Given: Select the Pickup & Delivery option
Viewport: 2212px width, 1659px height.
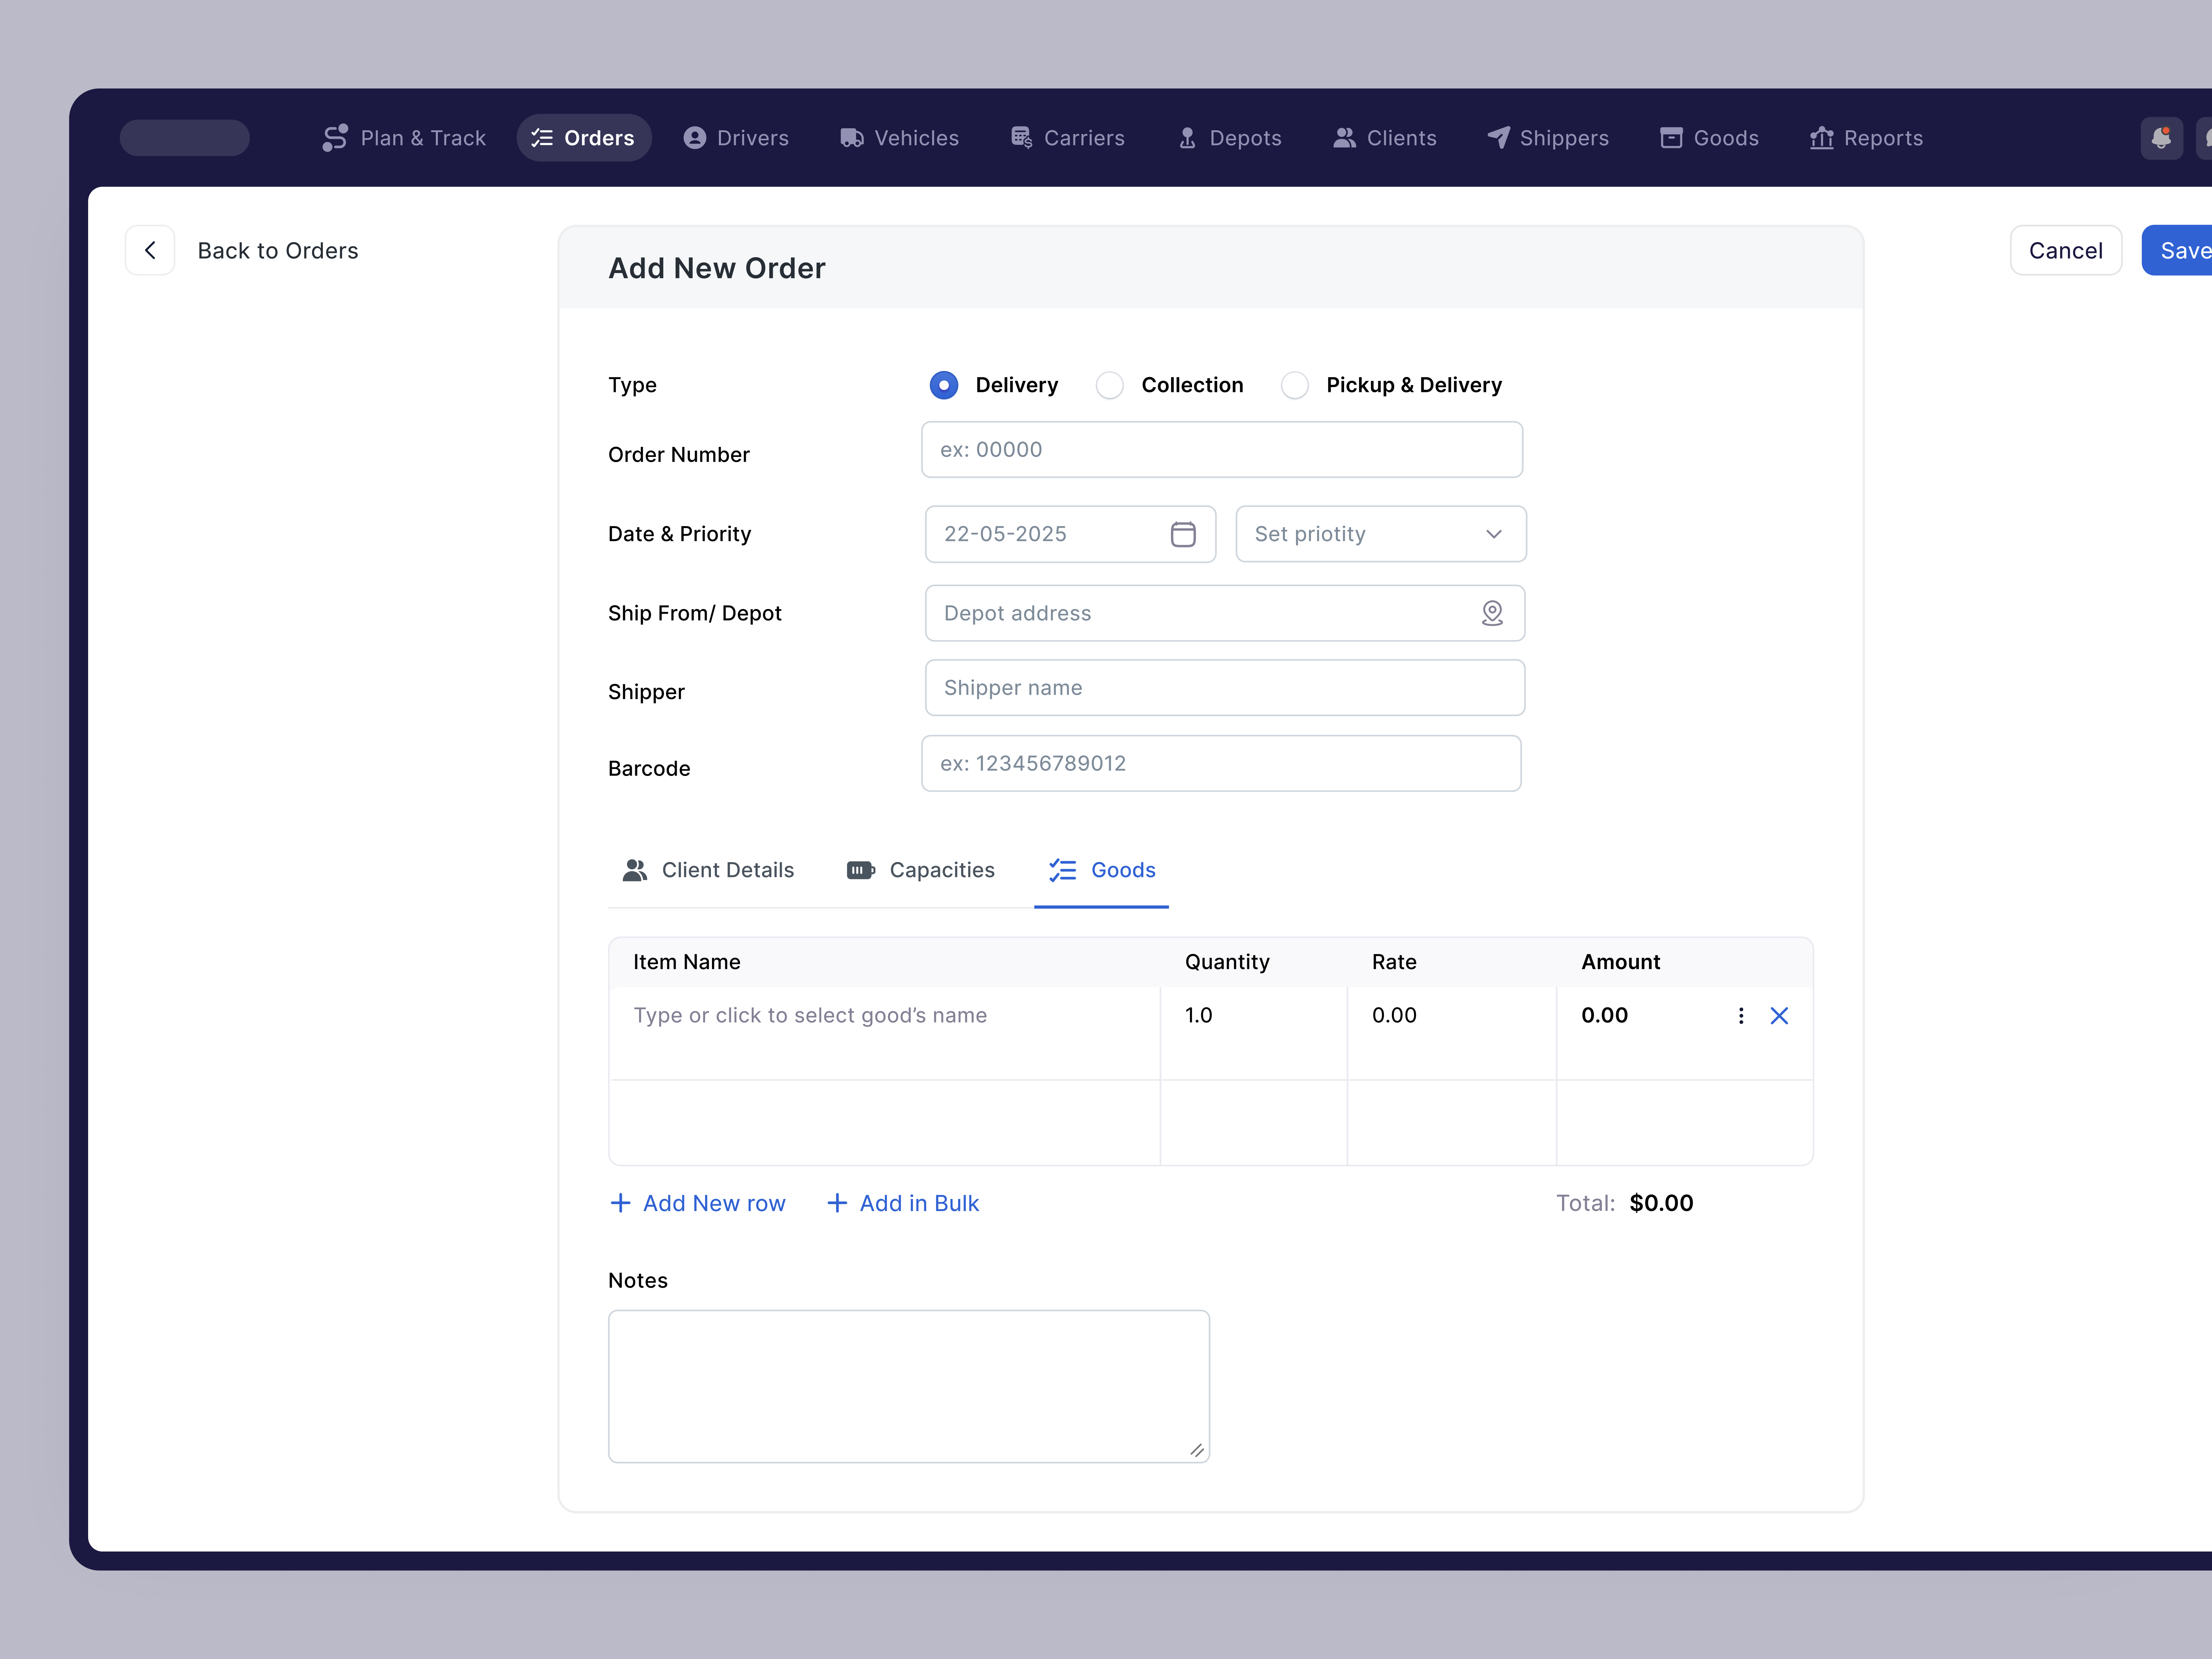Looking at the screenshot, I should tap(1295, 385).
